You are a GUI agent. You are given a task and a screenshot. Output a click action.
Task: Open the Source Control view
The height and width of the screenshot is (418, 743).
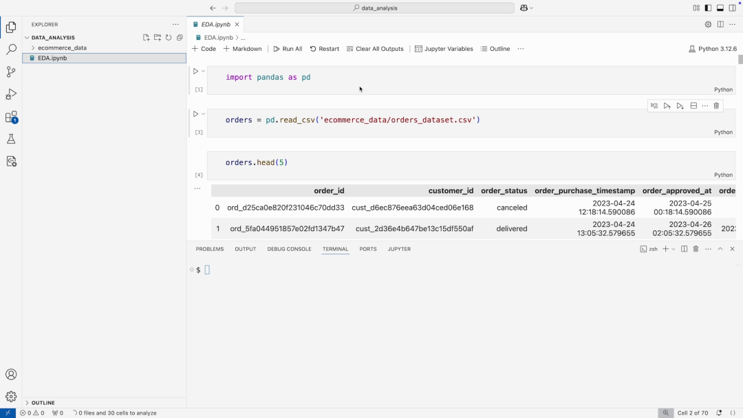(x=11, y=72)
